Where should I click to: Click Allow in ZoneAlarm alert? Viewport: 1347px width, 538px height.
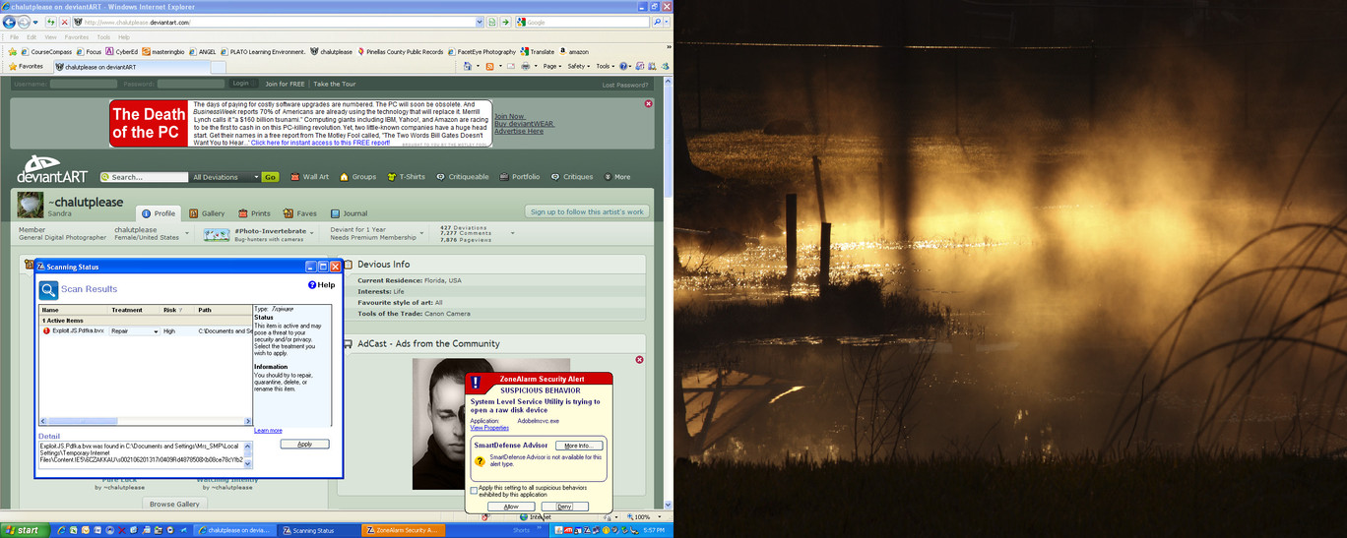(x=511, y=507)
